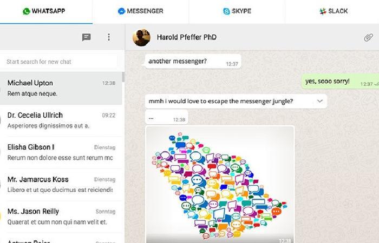Open the three-dot menu above chat list
Image resolution: width=379 pixels, height=243 pixels.
(x=109, y=37)
